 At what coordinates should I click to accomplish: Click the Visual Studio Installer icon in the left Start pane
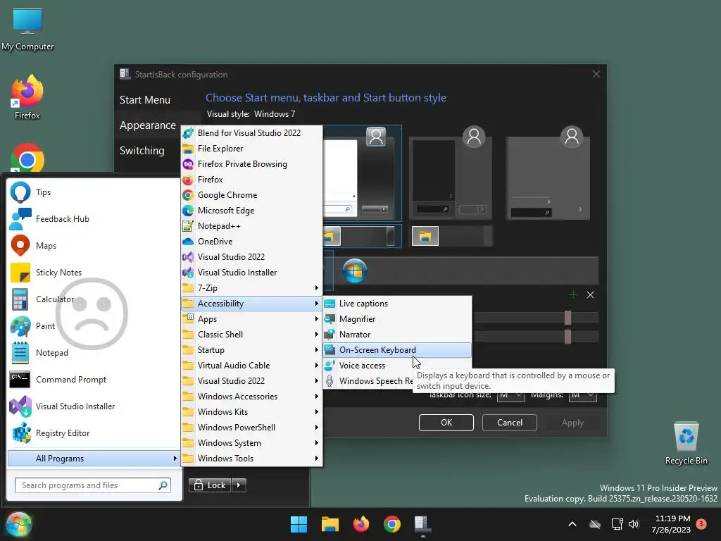[20, 406]
